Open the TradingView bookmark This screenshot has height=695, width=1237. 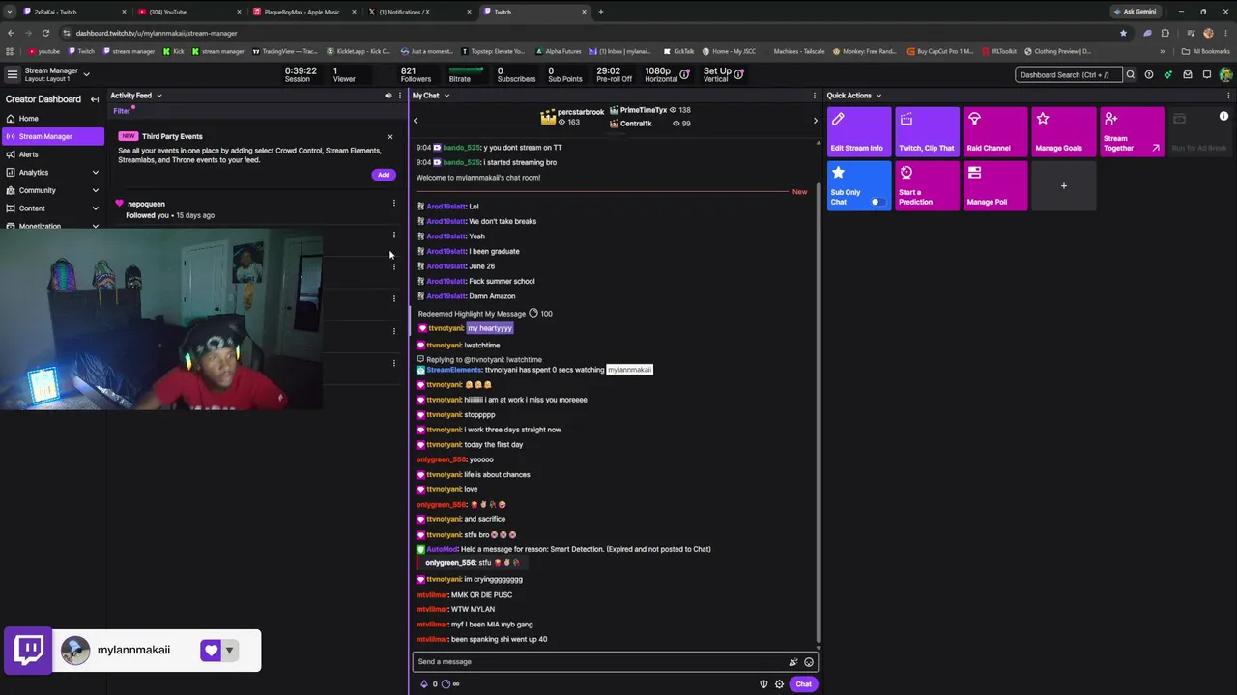(285, 51)
